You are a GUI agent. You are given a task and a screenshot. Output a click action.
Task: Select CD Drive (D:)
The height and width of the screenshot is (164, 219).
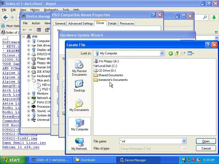105,71
